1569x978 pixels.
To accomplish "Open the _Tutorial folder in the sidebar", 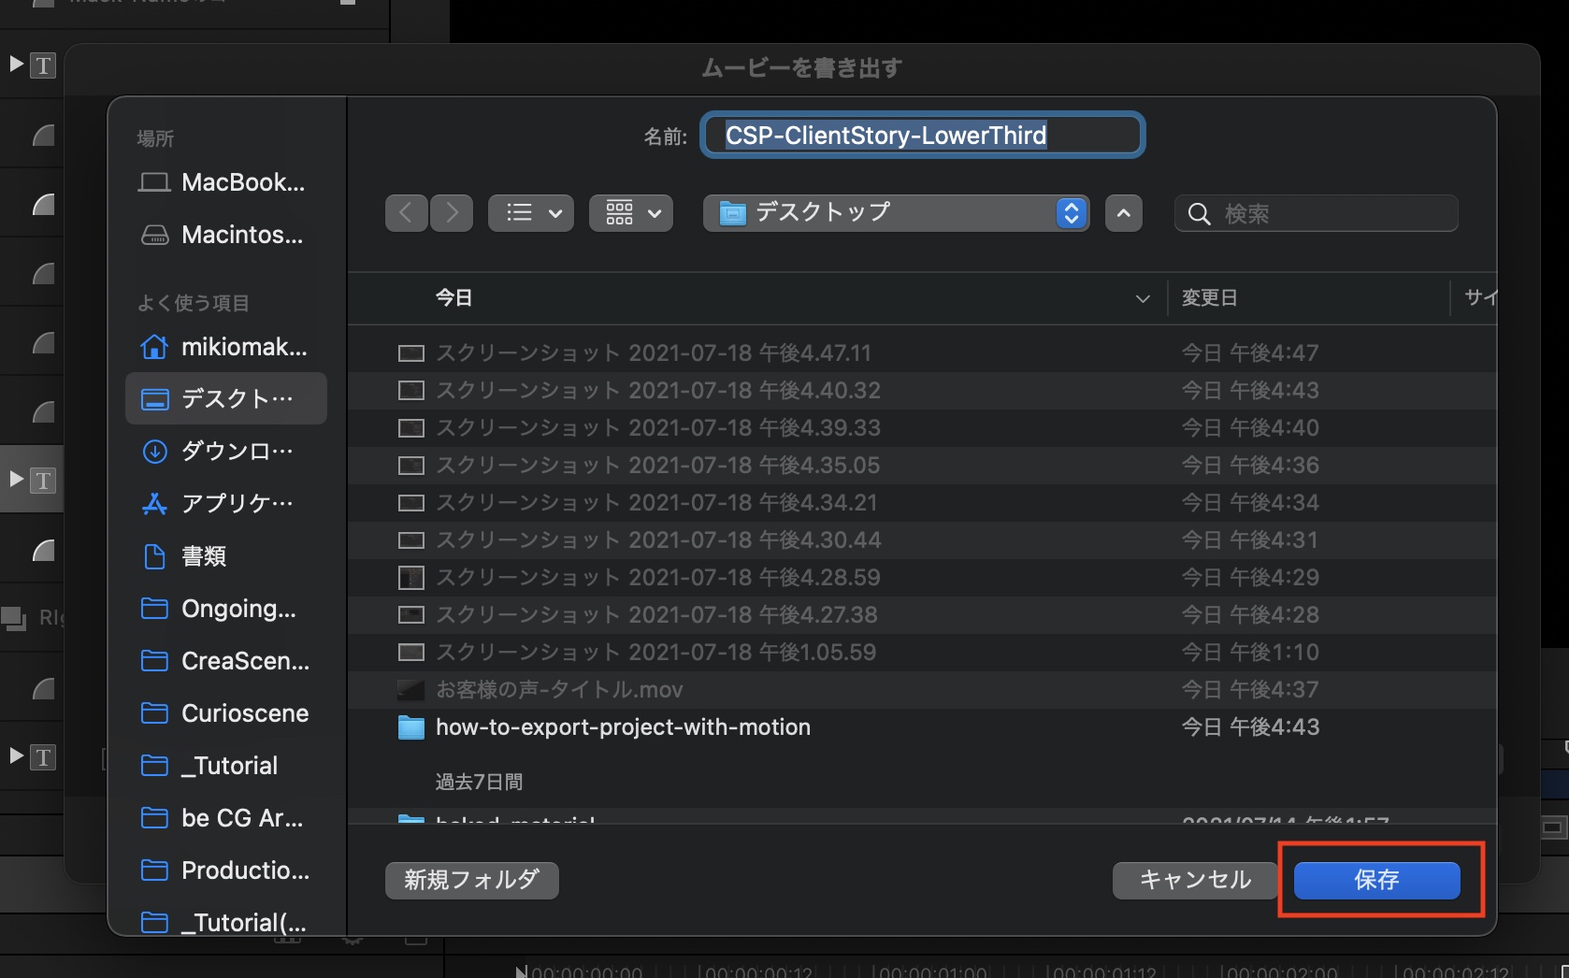I will [x=226, y=766].
